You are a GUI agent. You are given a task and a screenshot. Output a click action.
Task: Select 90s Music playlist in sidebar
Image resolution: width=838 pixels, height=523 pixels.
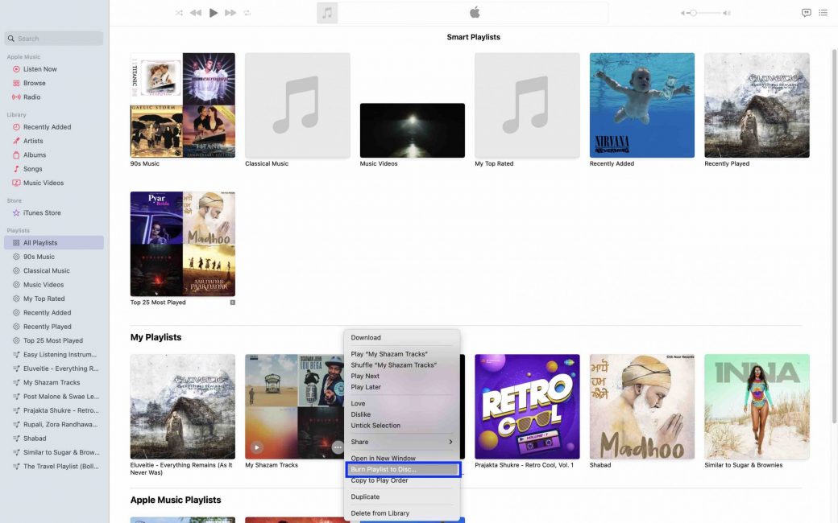coord(39,257)
